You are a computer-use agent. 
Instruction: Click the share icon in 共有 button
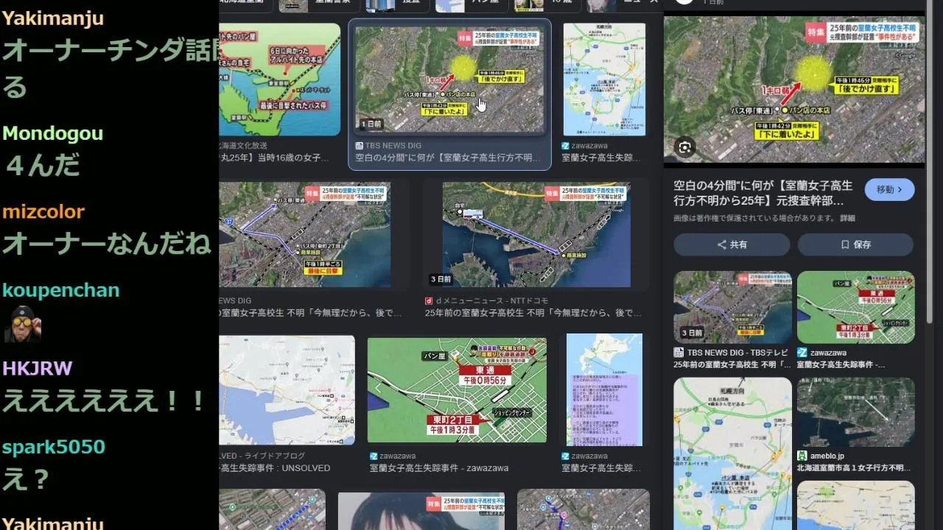coord(722,245)
